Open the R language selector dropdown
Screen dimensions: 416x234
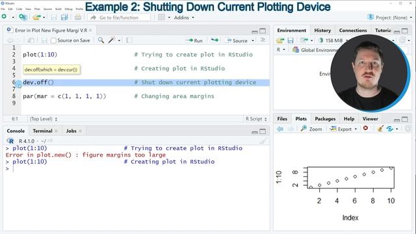[281, 49]
